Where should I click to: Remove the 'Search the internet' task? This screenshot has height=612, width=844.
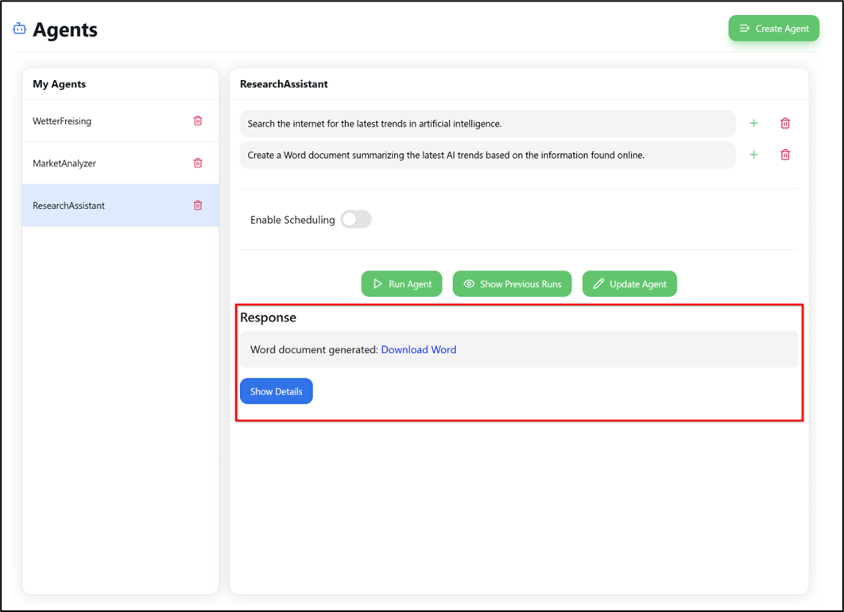pyautogui.click(x=785, y=123)
